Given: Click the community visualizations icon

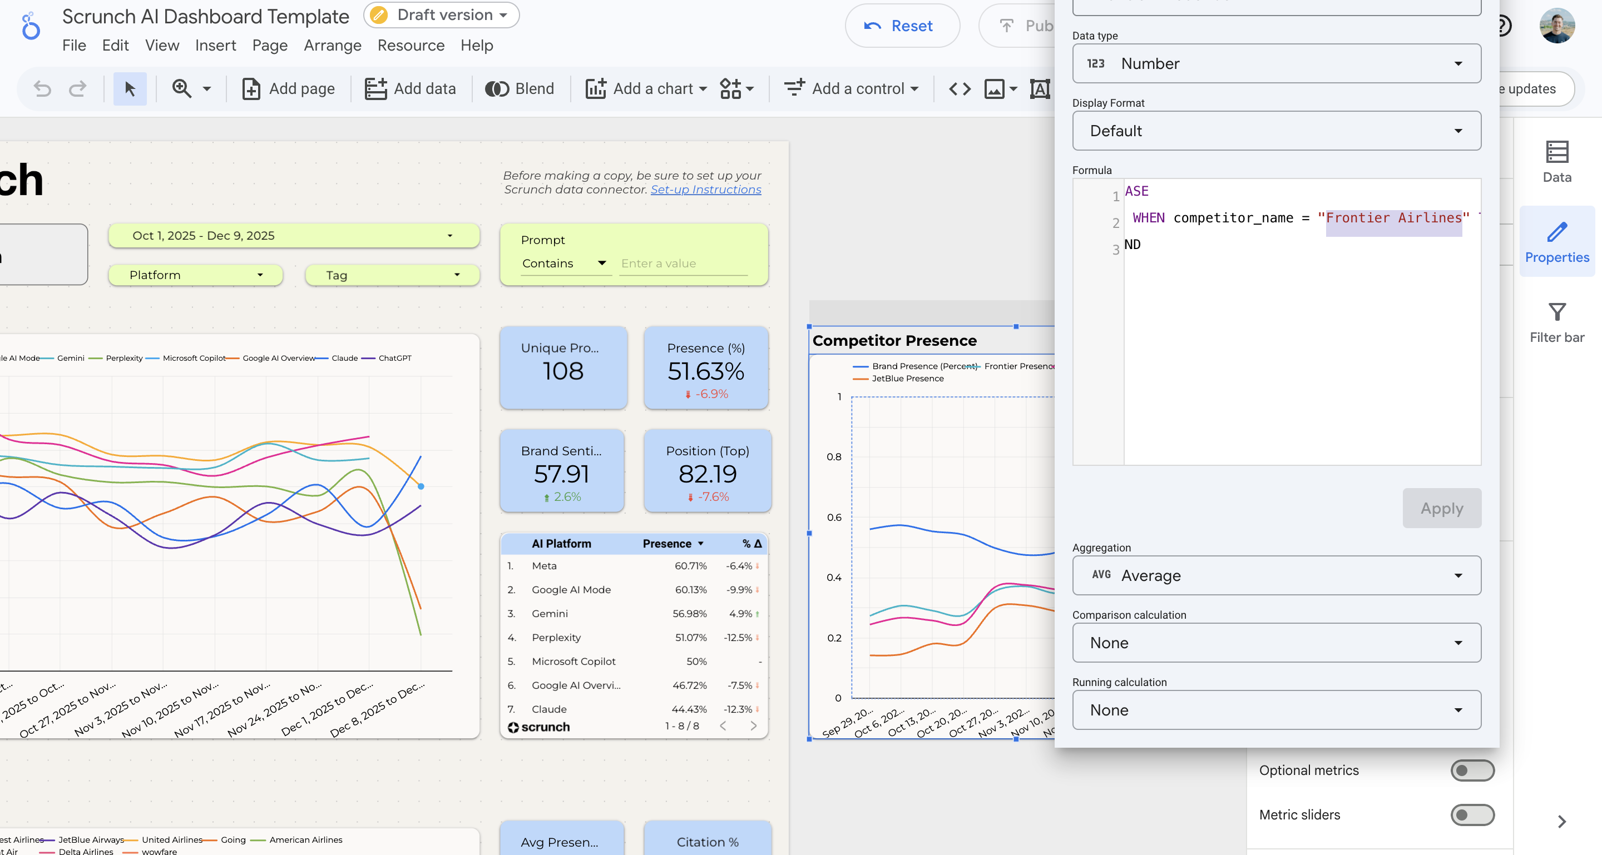Looking at the screenshot, I should pyautogui.click(x=731, y=89).
